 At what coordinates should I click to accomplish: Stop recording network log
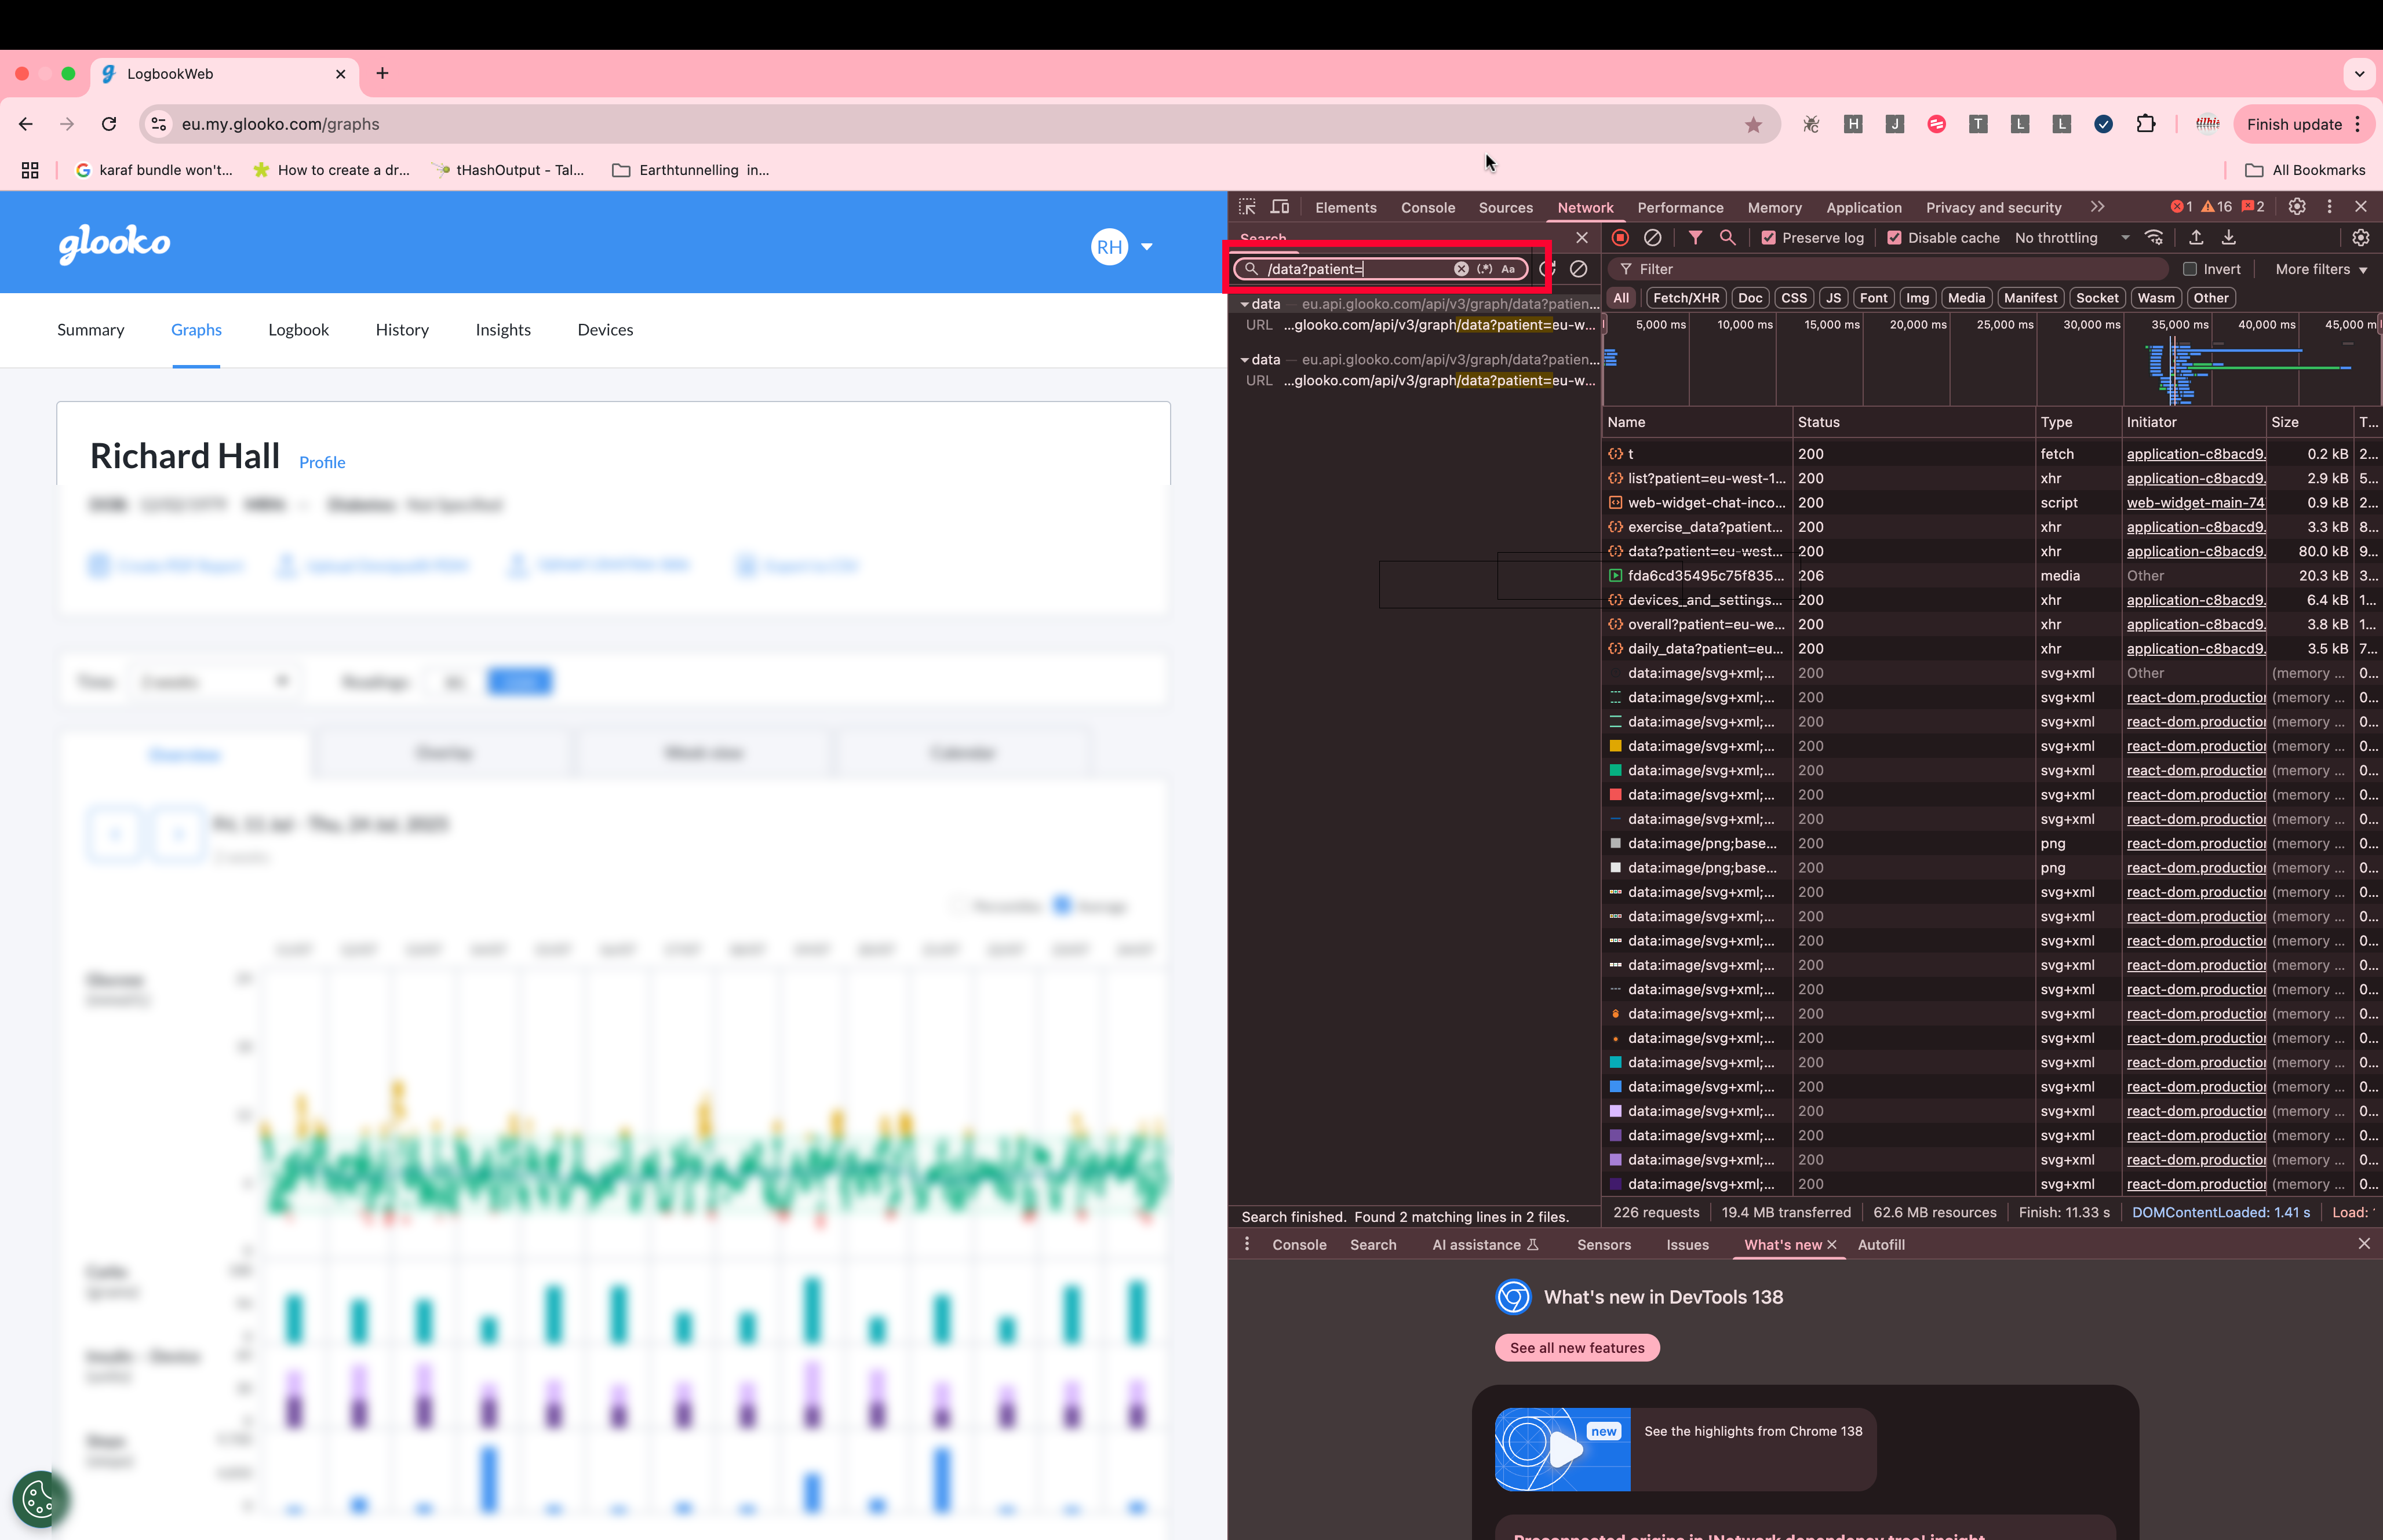tap(1620, 238)
